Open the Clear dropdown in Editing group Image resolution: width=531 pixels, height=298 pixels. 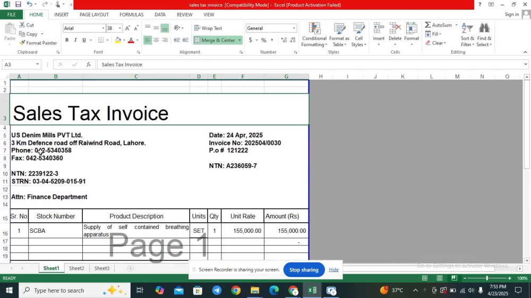click(x=436, y=43)
